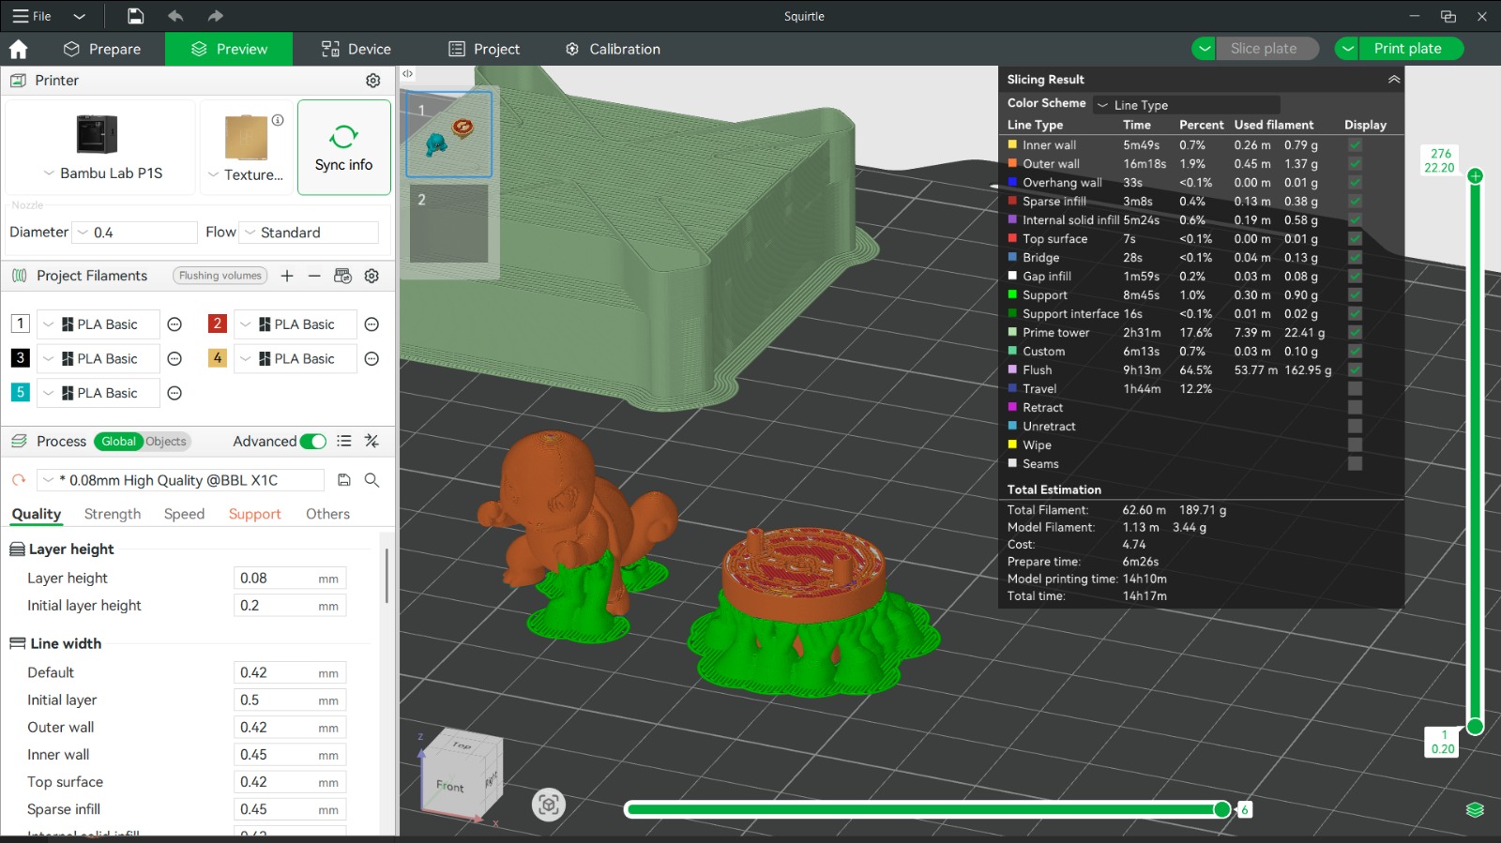
Task: Enable Travel line display checkbox
Action: click(x=1355, y=388)
